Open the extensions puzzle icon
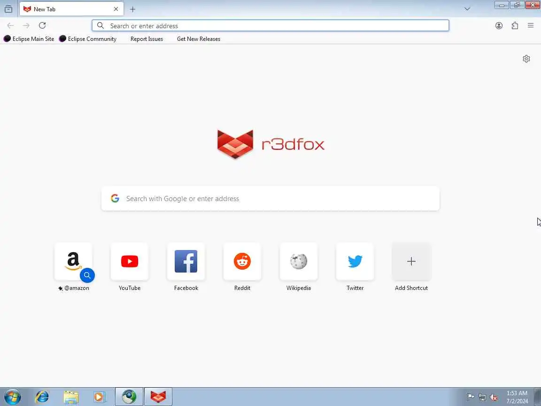541x406 pixels. tap(515, 25)
